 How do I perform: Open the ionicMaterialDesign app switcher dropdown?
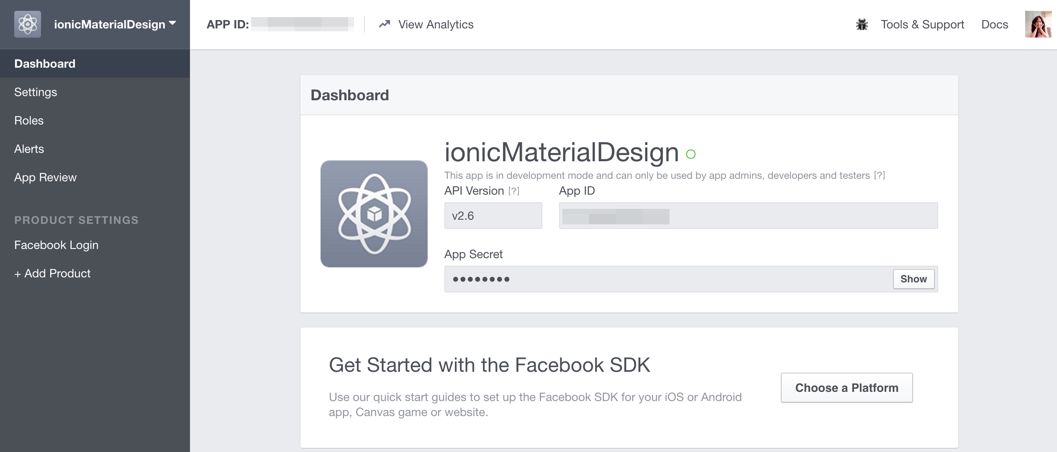[x=115, y=24]
